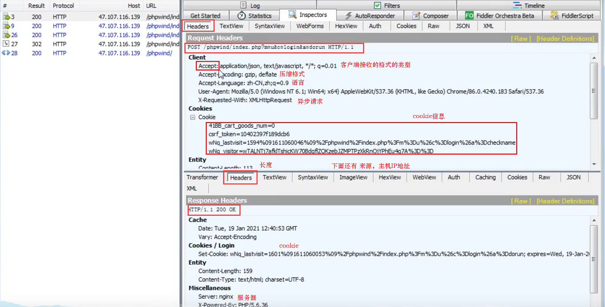Select the response Auth tab

pos(454,177)
